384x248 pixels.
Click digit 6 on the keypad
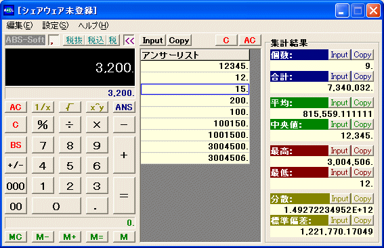[97, 166]
